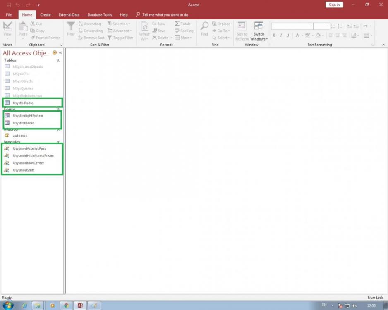Click the Cut scissors icon
388x310 pixels.
(33, 24)
